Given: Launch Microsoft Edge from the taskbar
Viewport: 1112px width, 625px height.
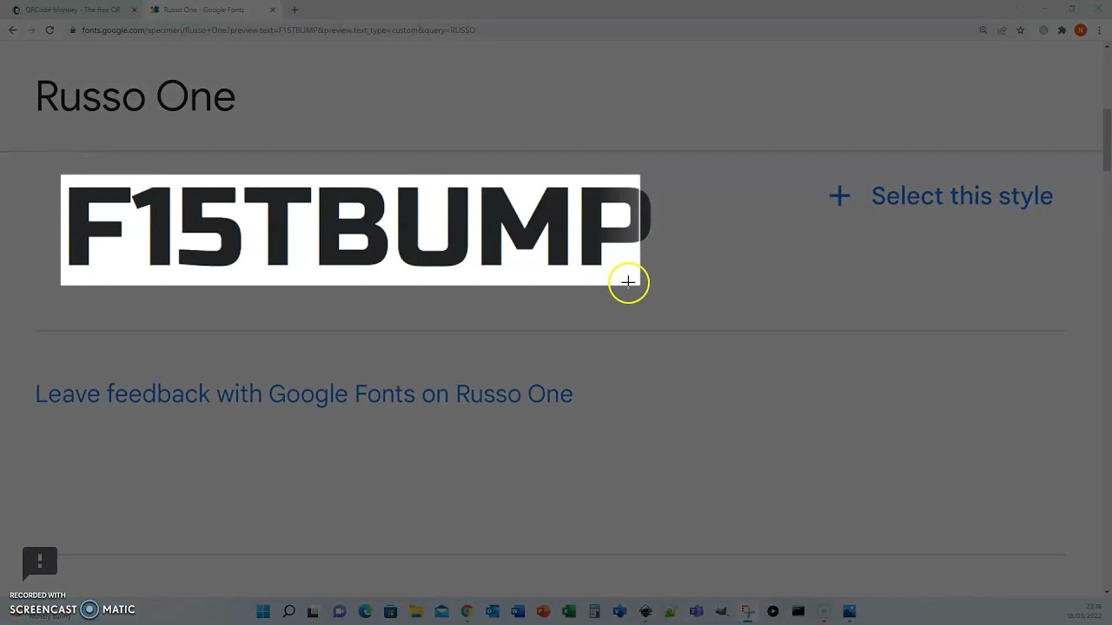Looking at the screenshot, I should point(365,612).
